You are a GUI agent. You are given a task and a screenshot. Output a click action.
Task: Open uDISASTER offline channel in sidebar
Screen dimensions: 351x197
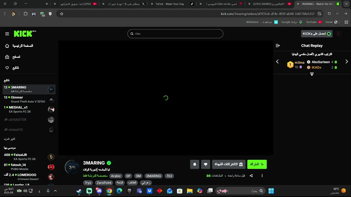[29, 120]
